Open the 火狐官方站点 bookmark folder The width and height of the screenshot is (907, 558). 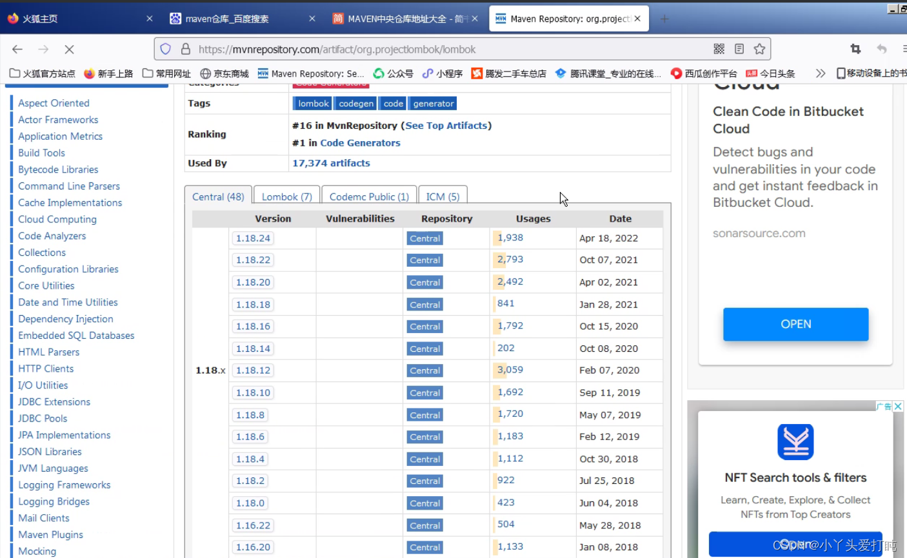tap(43, 73)
